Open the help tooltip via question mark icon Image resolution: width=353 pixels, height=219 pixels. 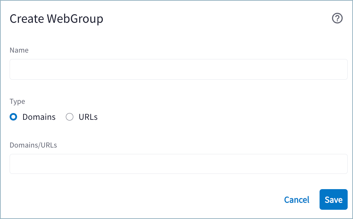pyautogui.click(x=337, y=18)
